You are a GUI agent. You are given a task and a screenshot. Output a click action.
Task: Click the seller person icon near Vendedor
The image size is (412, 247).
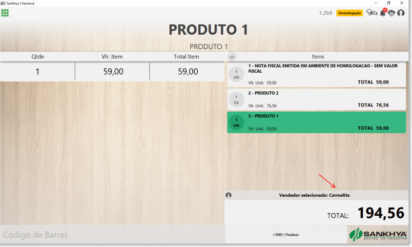pyautogui.click(x=228, y=195)
